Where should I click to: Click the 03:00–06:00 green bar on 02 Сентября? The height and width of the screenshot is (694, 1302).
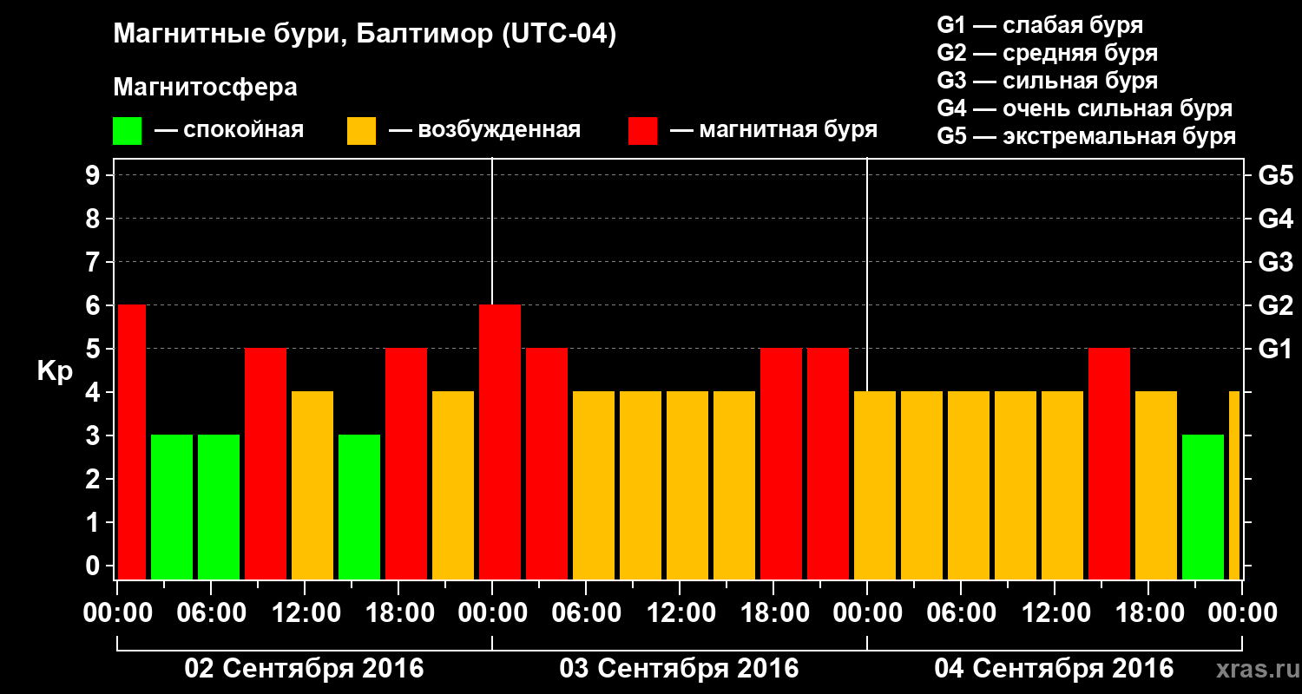click(172, 507)
